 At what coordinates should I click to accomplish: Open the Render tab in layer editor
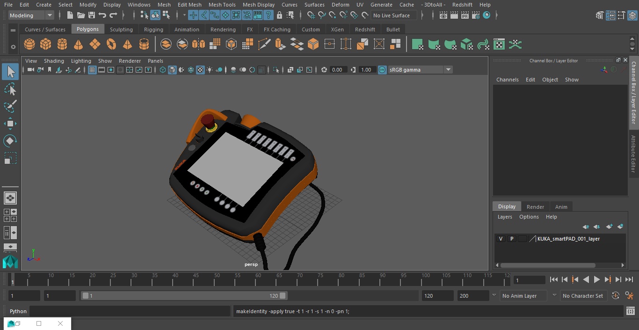coord(535,207)
